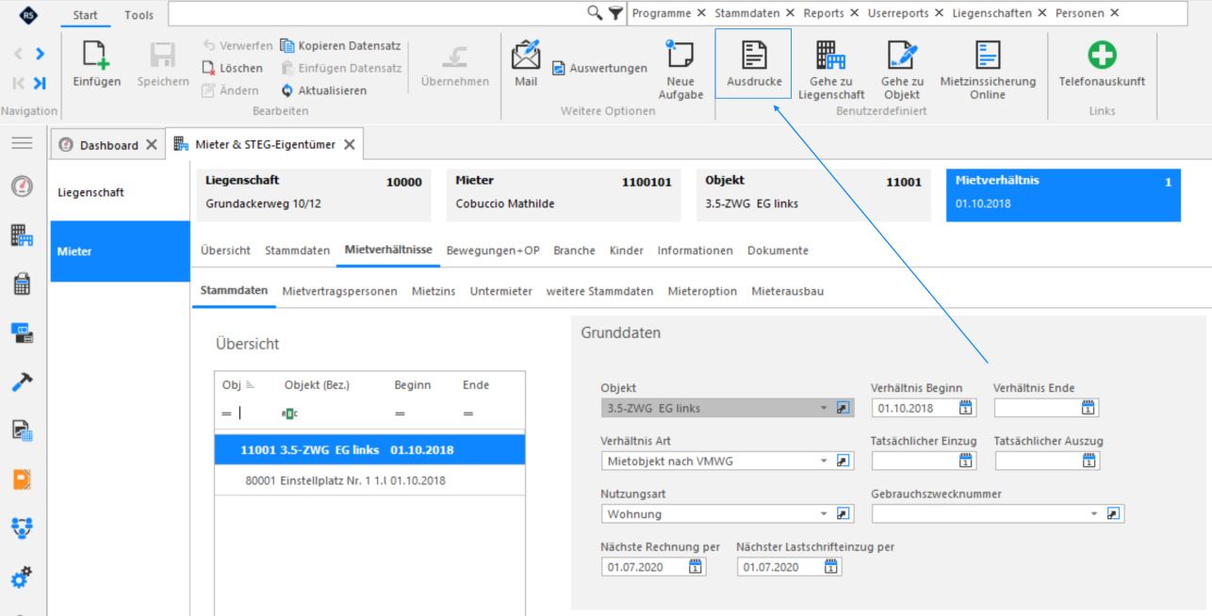Open Mietzinssicherung Online

pos(988,70)
